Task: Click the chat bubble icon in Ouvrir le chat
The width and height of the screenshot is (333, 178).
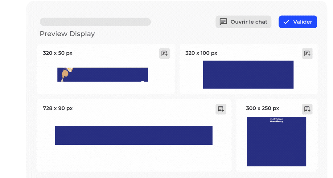Action: pyautogui.click(x=223, y=22)
